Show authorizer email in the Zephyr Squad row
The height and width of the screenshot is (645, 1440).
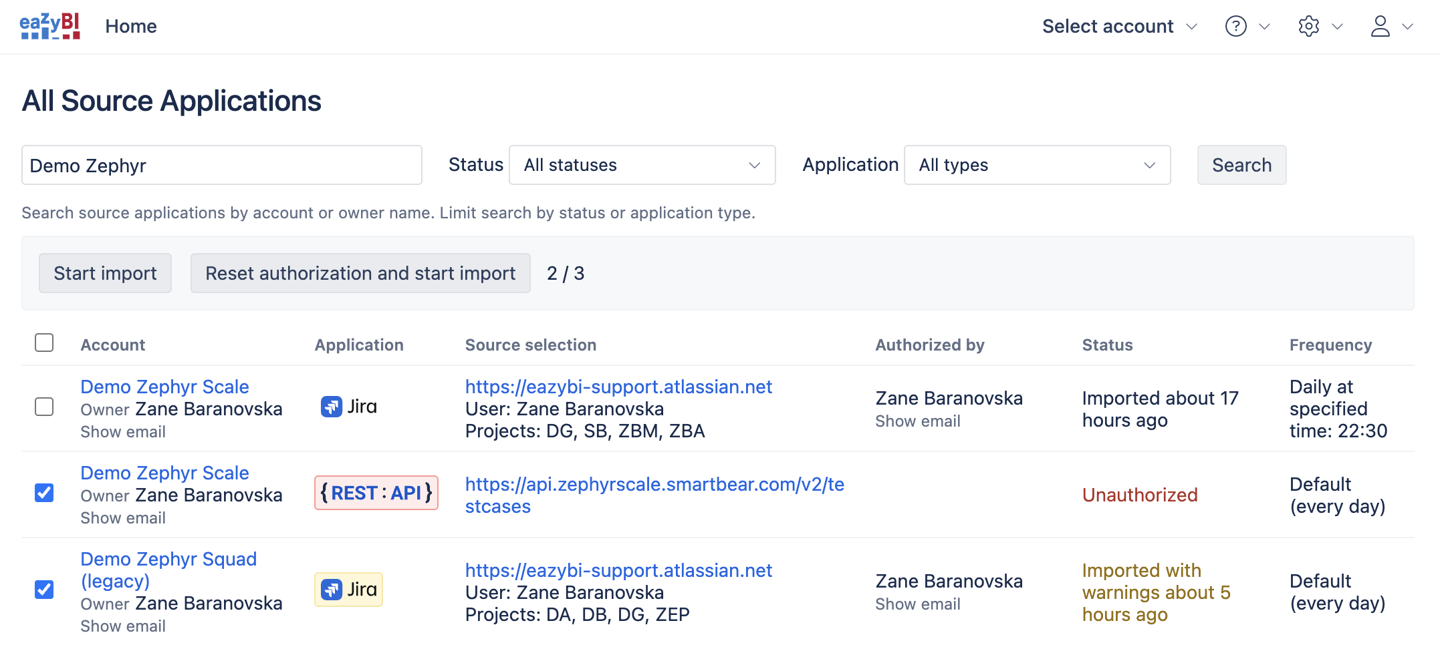click(918, 604)
